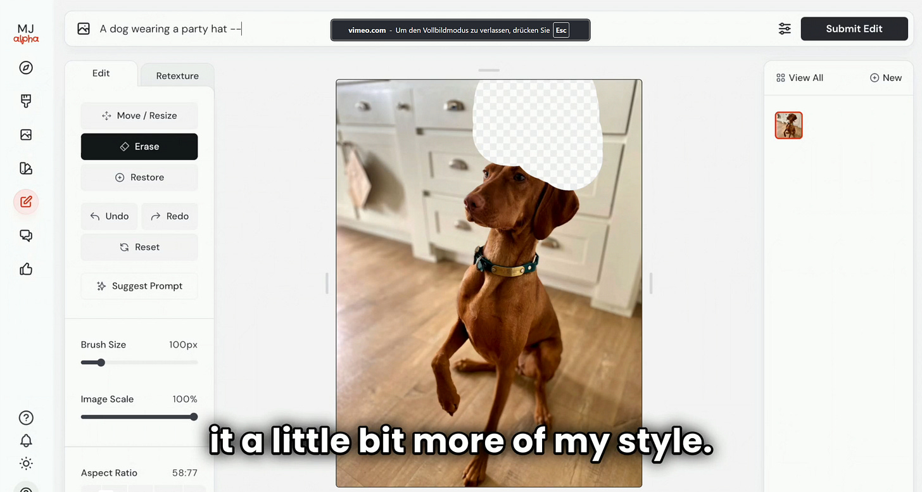Click the MJ alpha logo
922x492 pixels.
coord(26,34)
